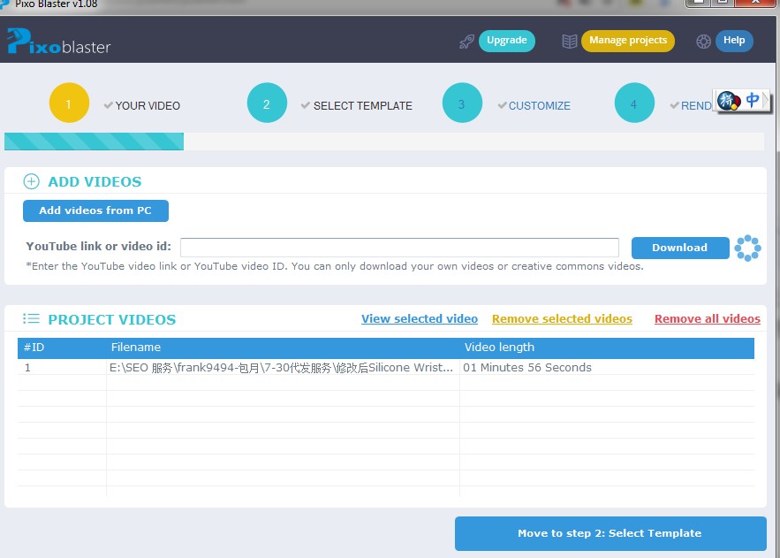Go to step 3 circle
Viewport: 780px width, 558px height.
(x=462, y=103)
